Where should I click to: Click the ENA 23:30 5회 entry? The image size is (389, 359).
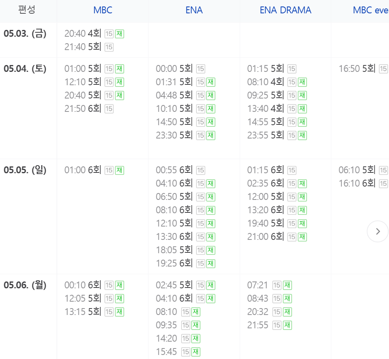click(186, 135)
